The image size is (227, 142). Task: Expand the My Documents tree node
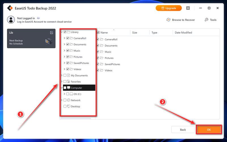coord(62,75)
